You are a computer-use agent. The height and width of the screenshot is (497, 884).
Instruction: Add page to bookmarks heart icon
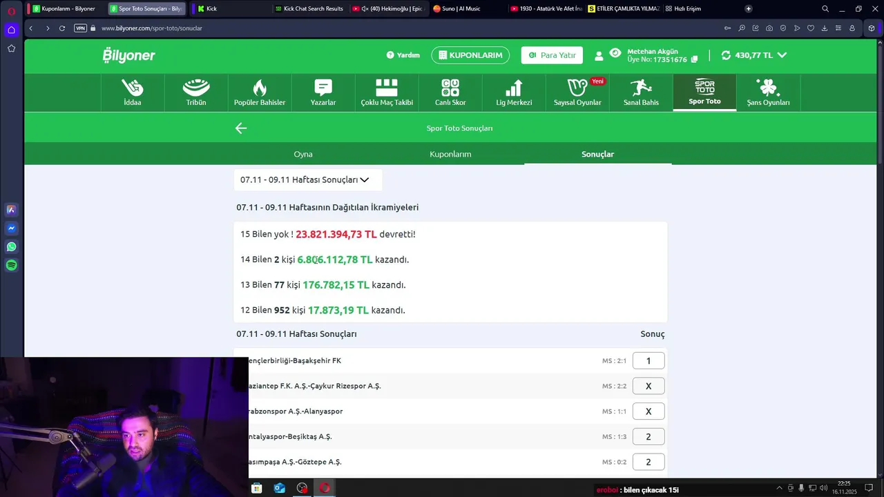click(x=811, y=28)
